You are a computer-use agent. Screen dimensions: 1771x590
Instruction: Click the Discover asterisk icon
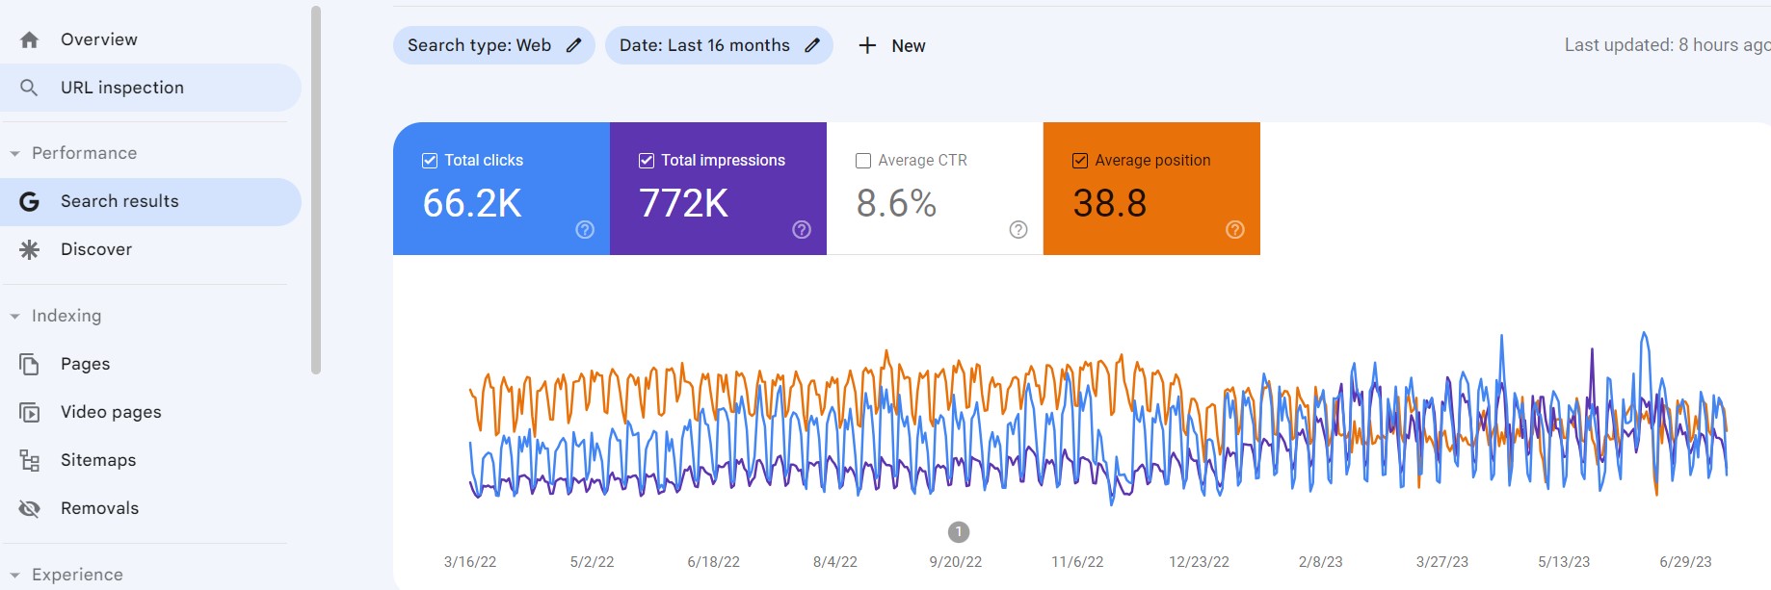[x=30, y=249]
